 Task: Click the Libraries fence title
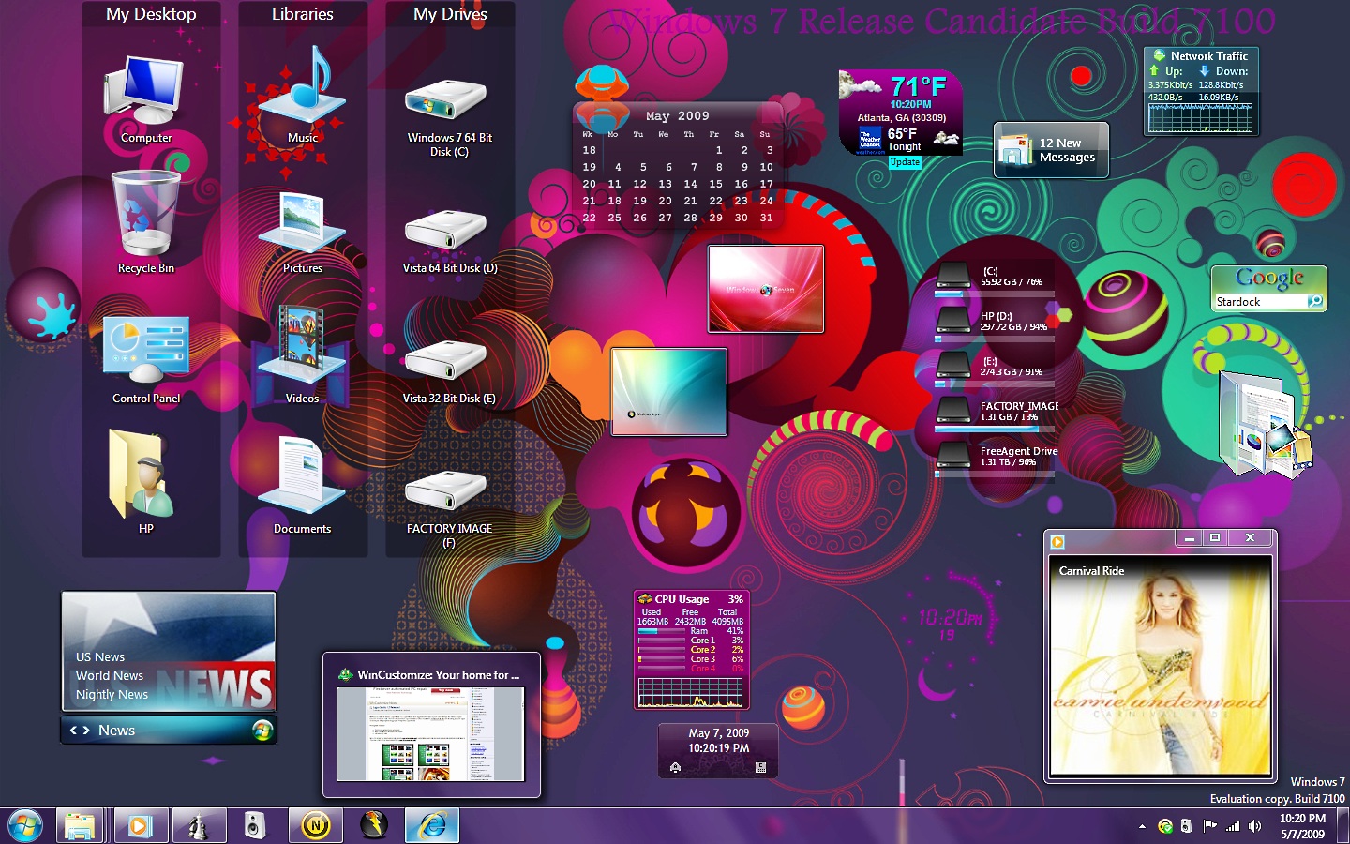(302, 14)
